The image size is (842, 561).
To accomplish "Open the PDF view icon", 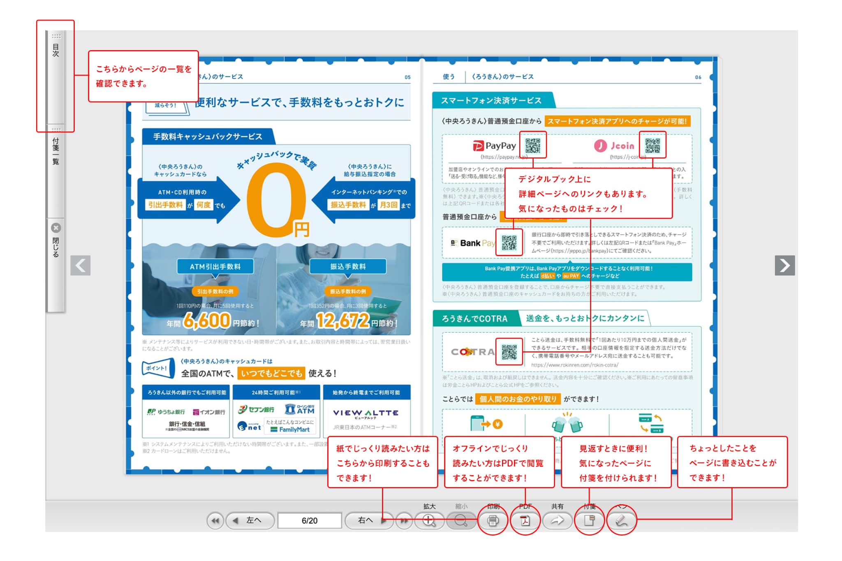I will [525, 521].
